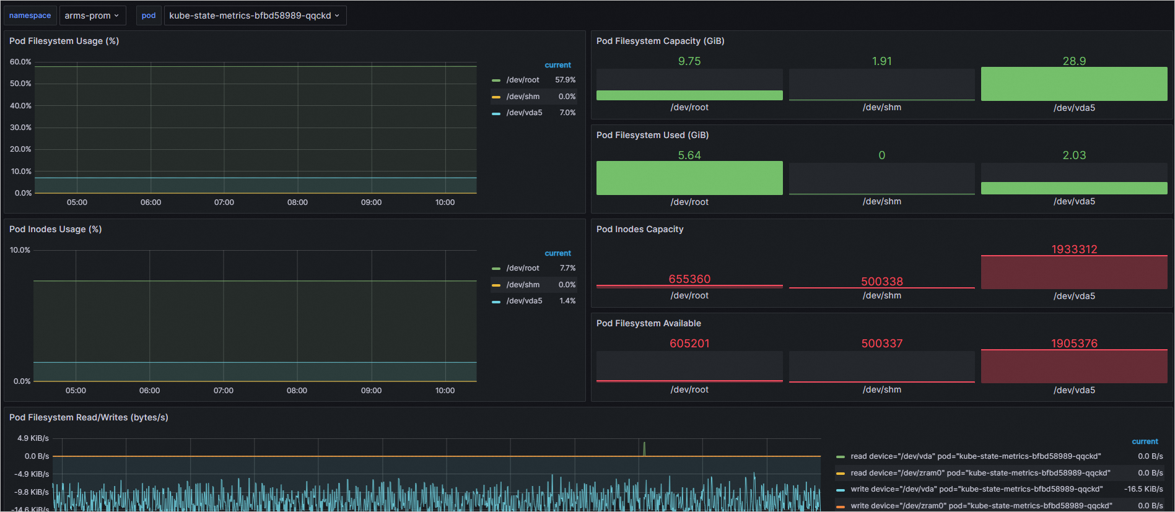Expand the kube-state-metrics pod selector dropdown

[x=255, y=15]
